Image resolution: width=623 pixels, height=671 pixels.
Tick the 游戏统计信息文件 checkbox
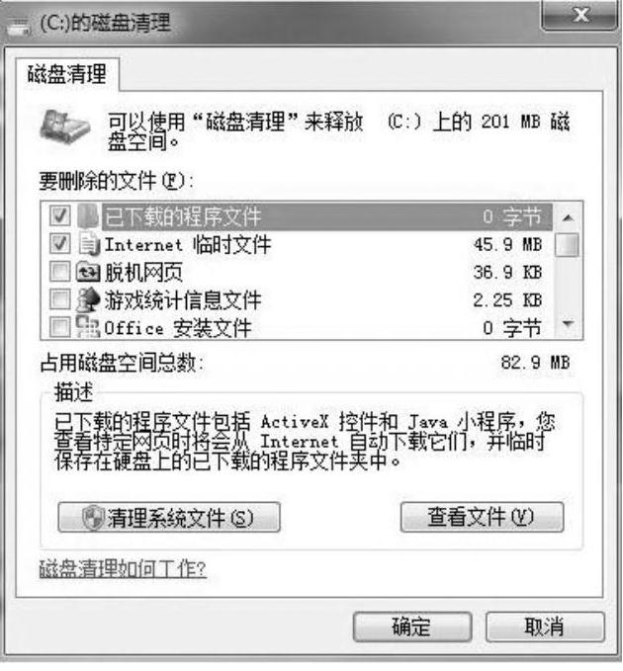[59, 299]
